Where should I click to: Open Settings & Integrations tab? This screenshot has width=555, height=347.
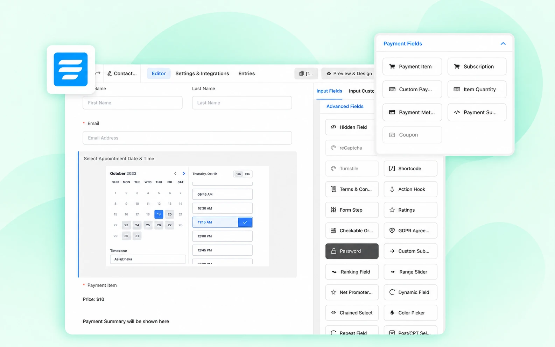pyautogui.click(x=202, y=73)
